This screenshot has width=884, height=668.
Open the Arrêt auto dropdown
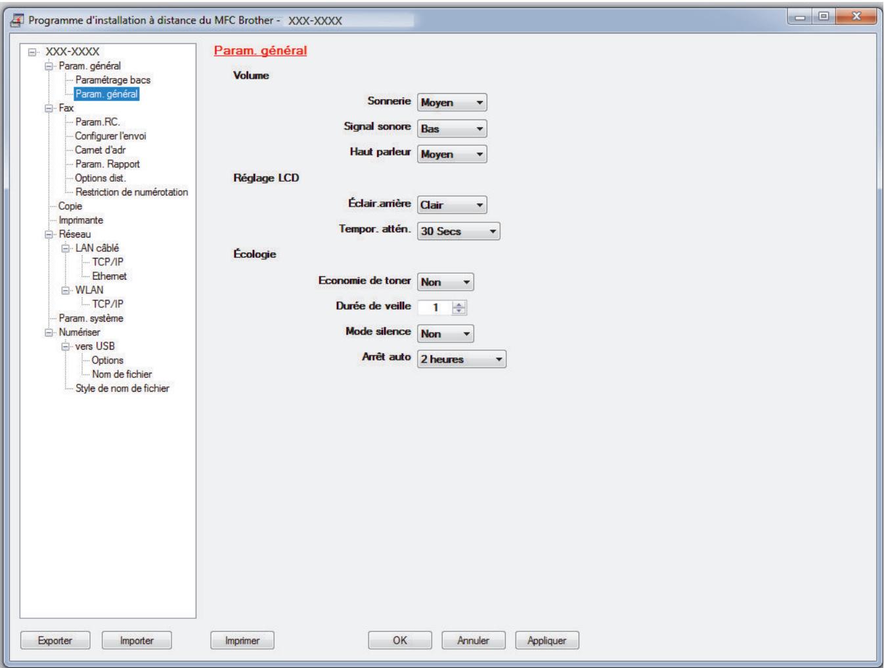(462, 359)
